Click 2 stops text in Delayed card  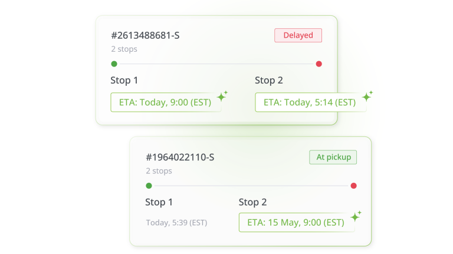point(124,49)
